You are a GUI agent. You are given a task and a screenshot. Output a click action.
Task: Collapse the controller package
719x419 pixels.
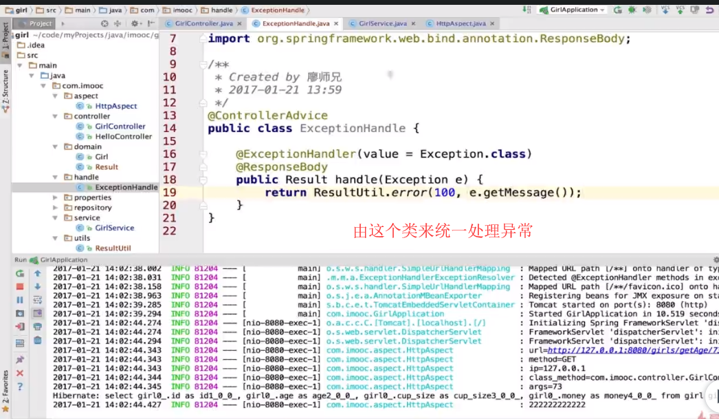(55, 116)
